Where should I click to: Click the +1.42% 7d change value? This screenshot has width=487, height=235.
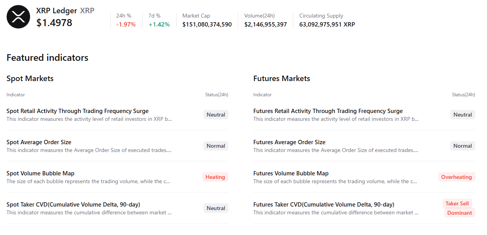point(159,25)
